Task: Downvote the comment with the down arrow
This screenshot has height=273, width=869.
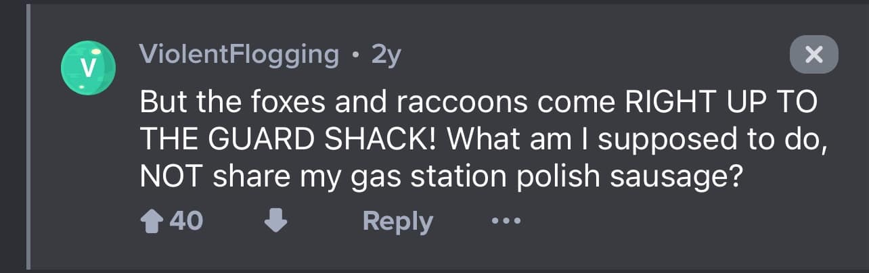Action: pos(275,221)
